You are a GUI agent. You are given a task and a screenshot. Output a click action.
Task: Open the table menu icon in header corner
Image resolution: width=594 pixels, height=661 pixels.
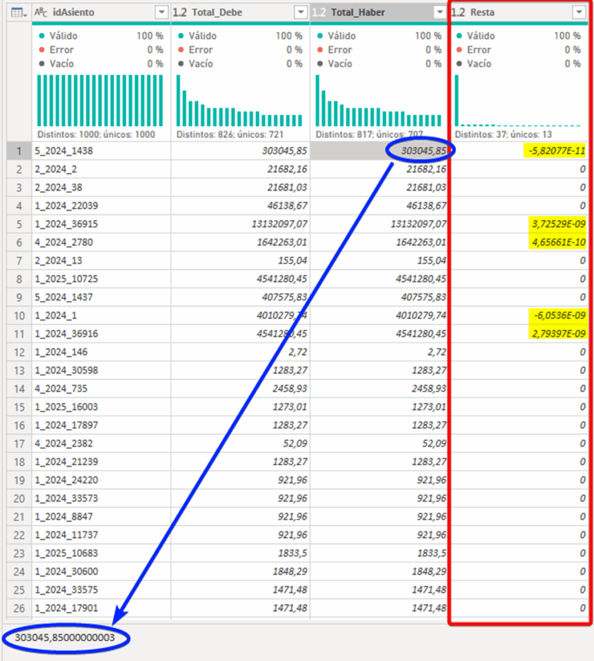[19, 13]
